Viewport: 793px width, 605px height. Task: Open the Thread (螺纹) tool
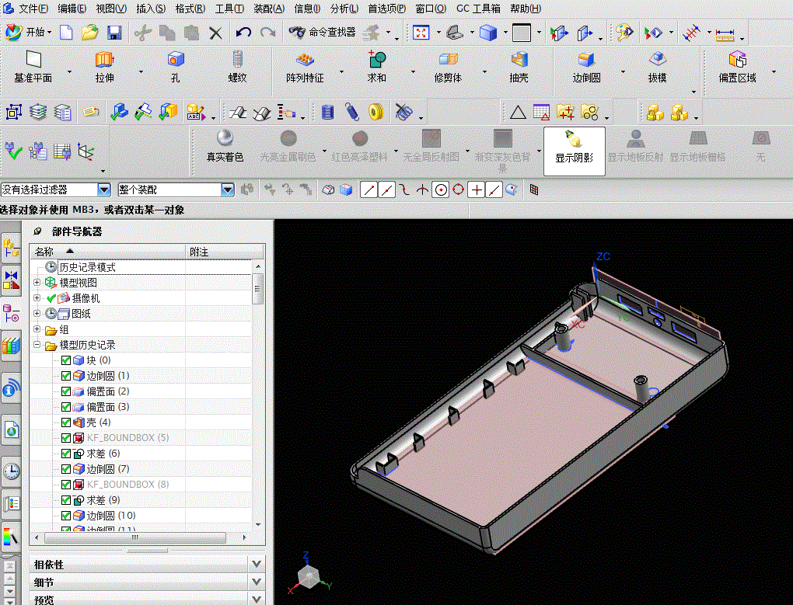[237, 67]
